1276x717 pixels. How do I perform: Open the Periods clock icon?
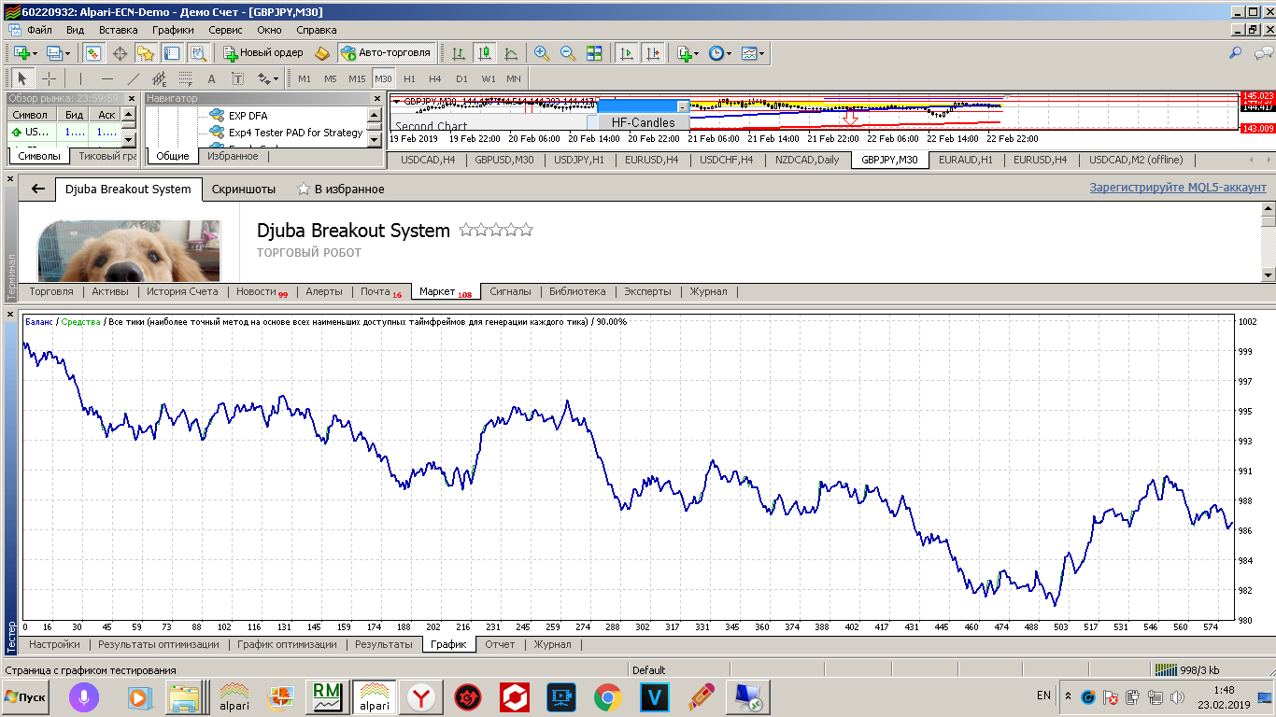(716, 53)
